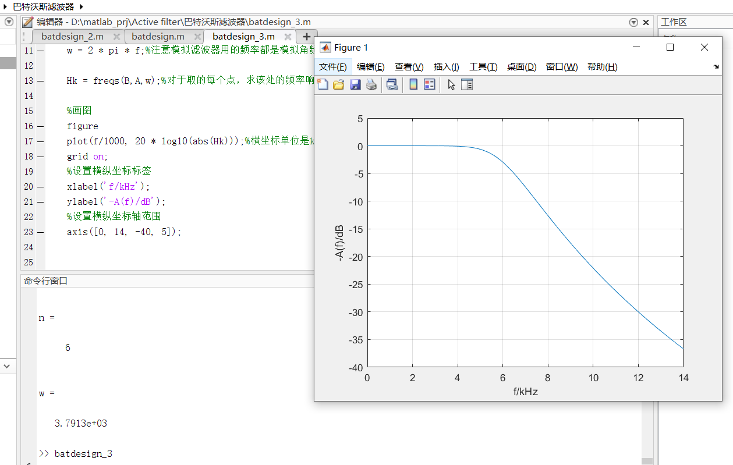
Task: Click the f/kHz x-axis label in plot
Action: coord(525,392)
